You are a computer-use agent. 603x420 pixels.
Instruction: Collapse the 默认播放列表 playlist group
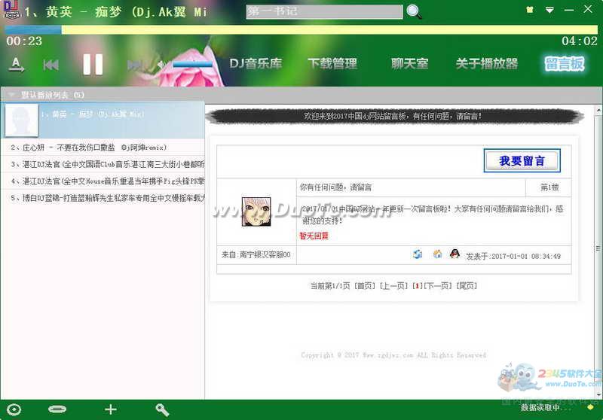point(11,95)
